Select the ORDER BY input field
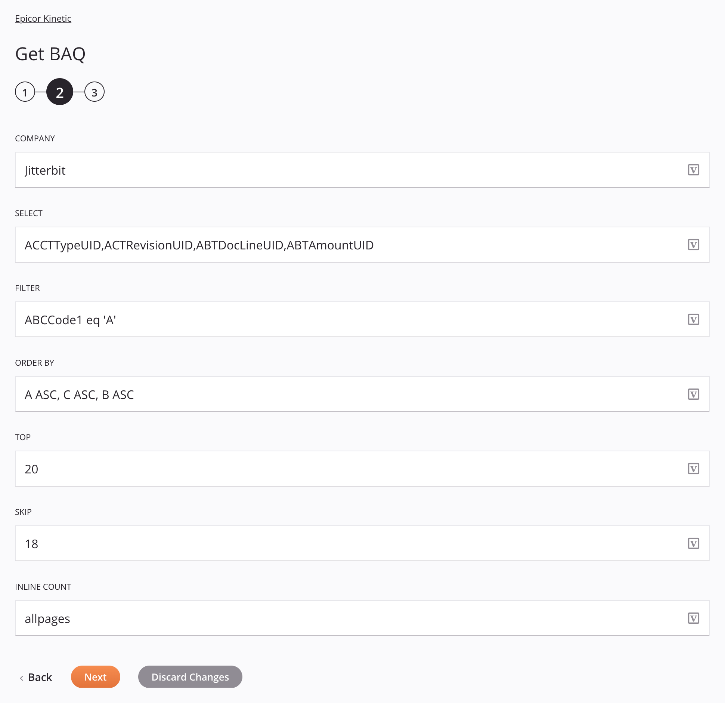725x703 pixels. click(362, 394)
